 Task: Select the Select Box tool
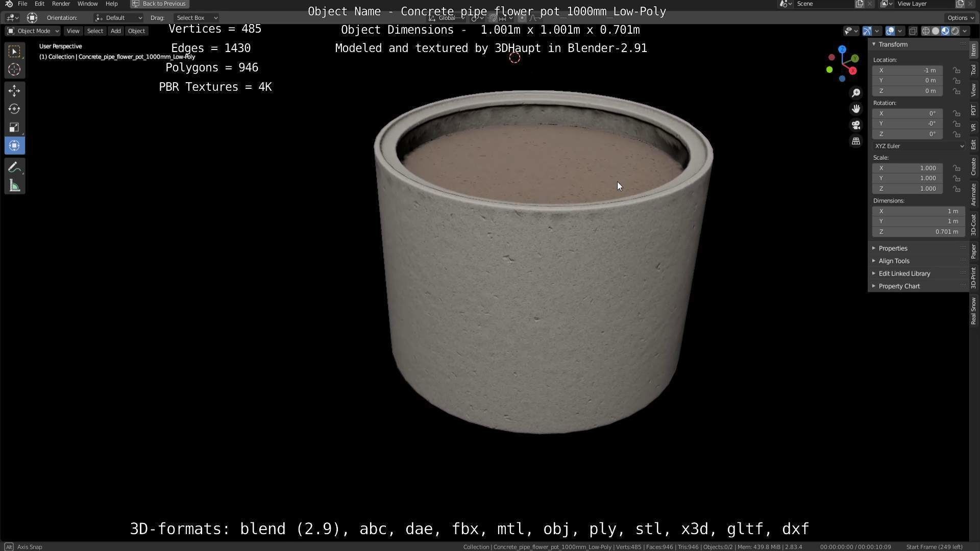click(14, 51)
